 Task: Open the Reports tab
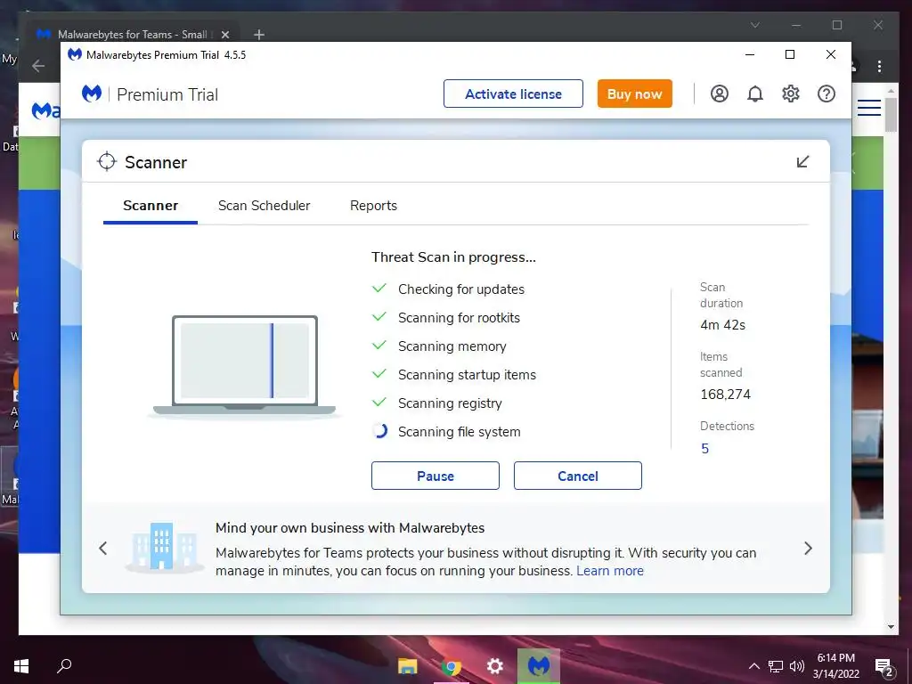[373, 206]
